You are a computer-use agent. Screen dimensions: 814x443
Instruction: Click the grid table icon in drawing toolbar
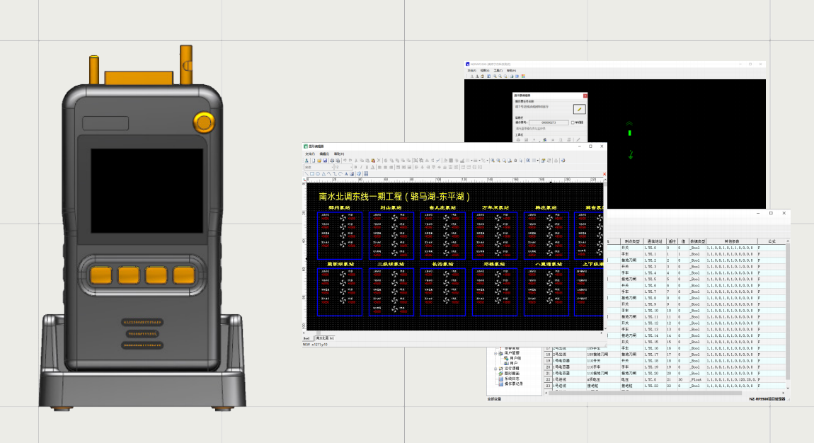click(366, 173)
